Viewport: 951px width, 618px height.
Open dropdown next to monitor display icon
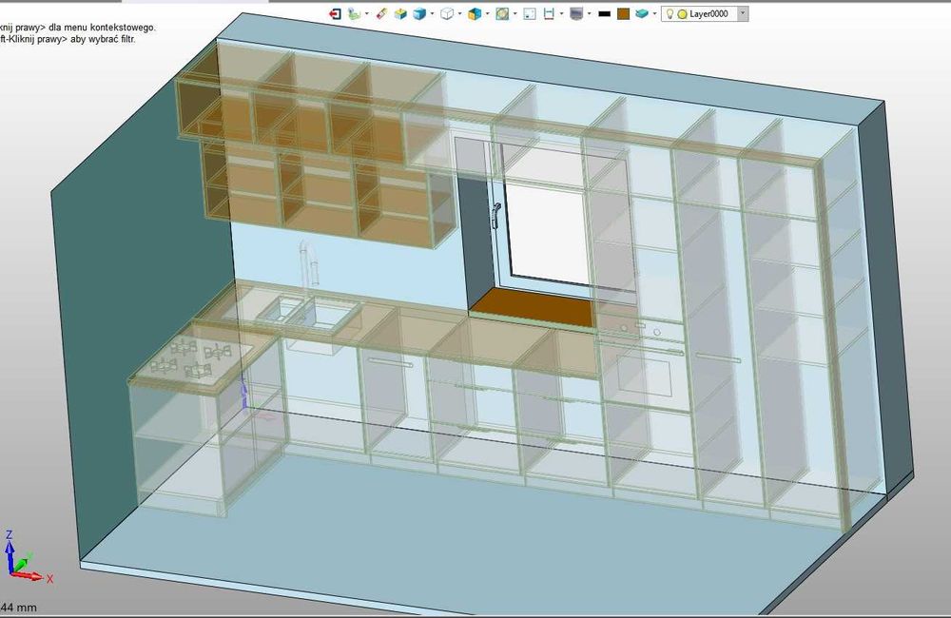589,13
